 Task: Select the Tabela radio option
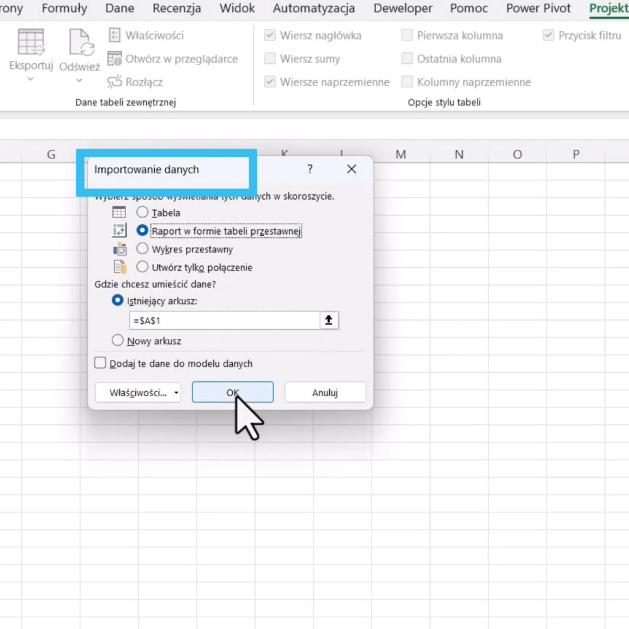[x=143, y=213]
